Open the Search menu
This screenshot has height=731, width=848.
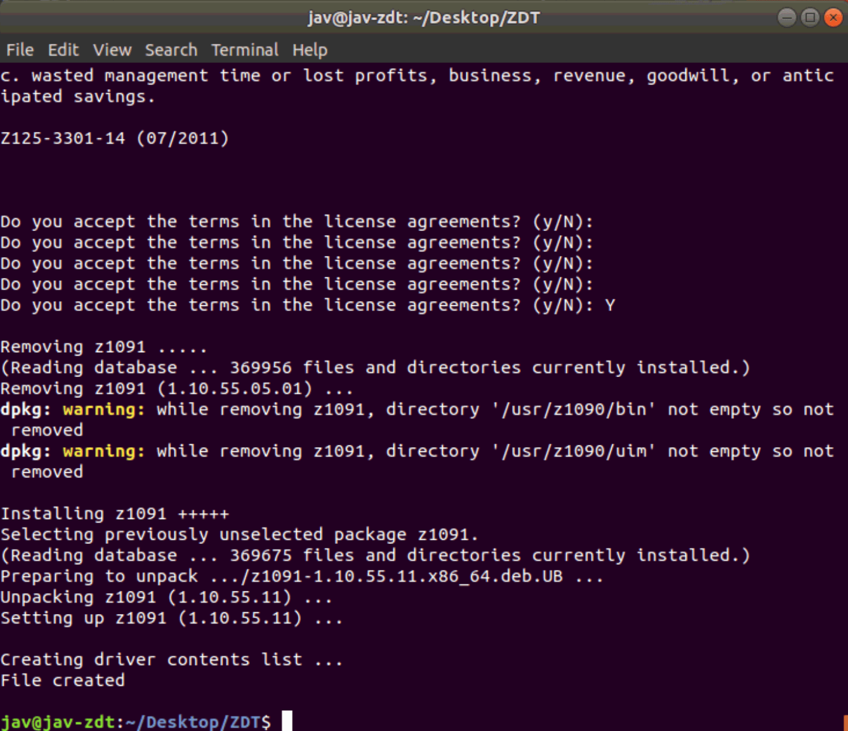click(171, 50)
